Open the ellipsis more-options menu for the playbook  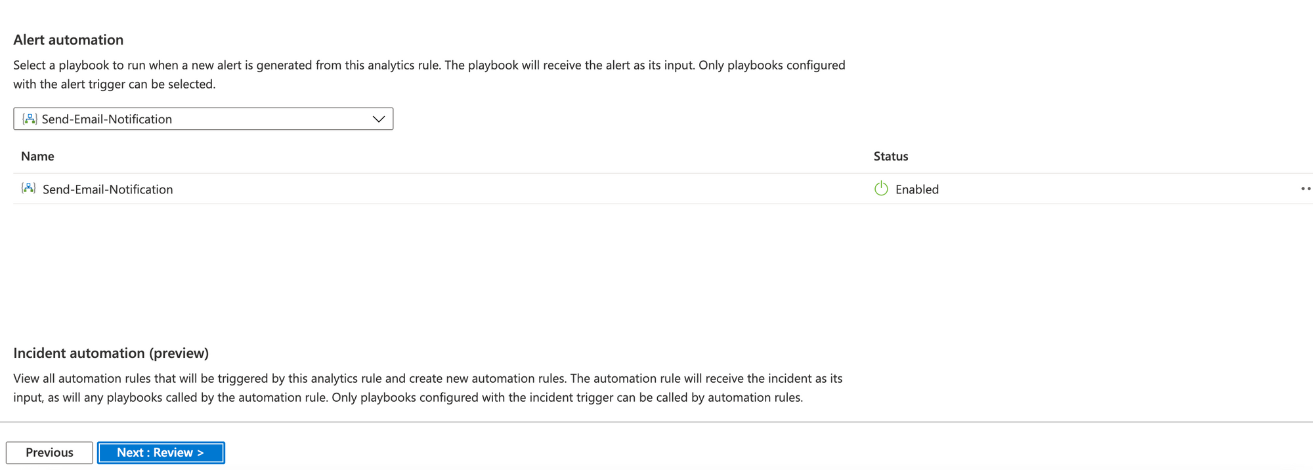(x=1306, y=189)
